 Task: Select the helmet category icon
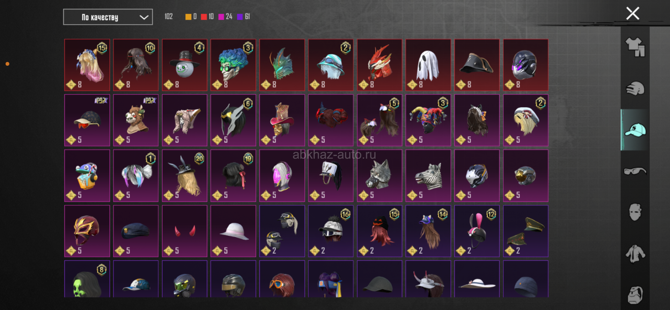tap(635, 88)
